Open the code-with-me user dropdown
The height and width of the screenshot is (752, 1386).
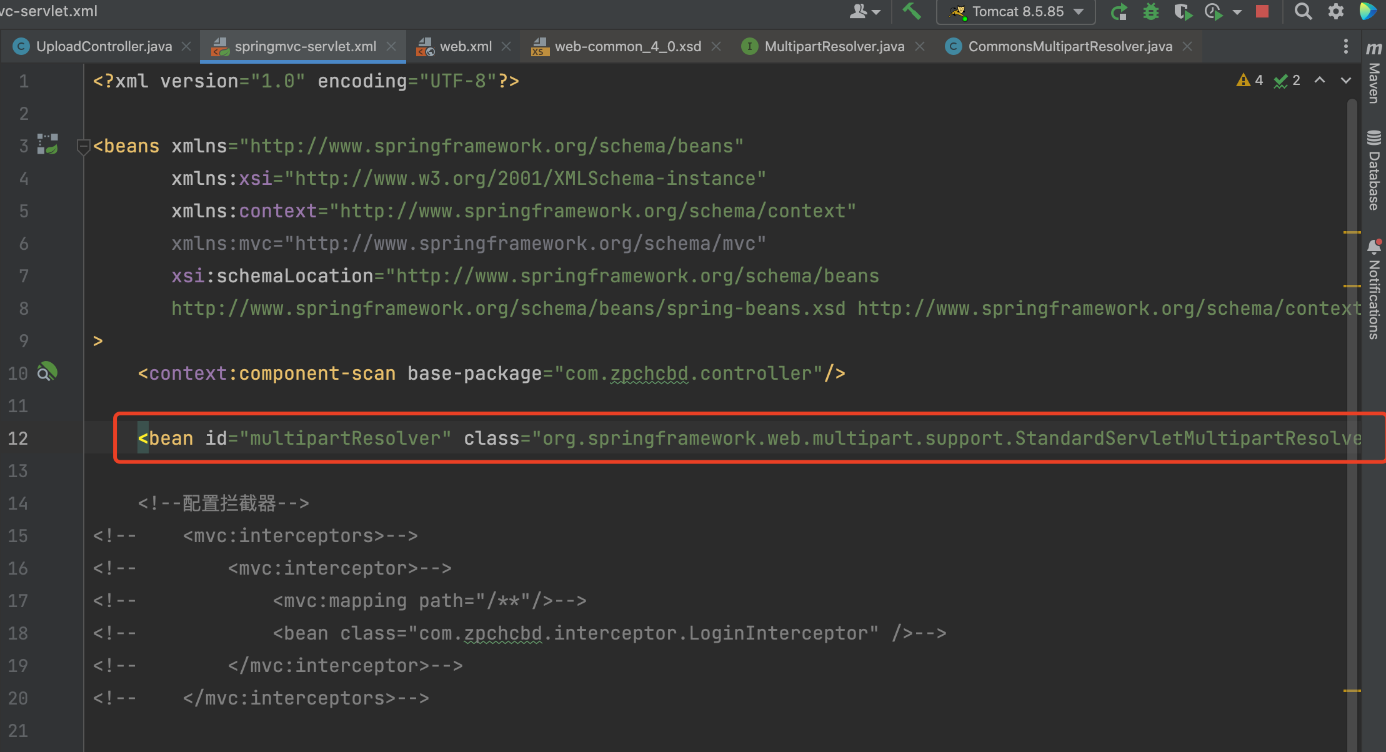865,11
